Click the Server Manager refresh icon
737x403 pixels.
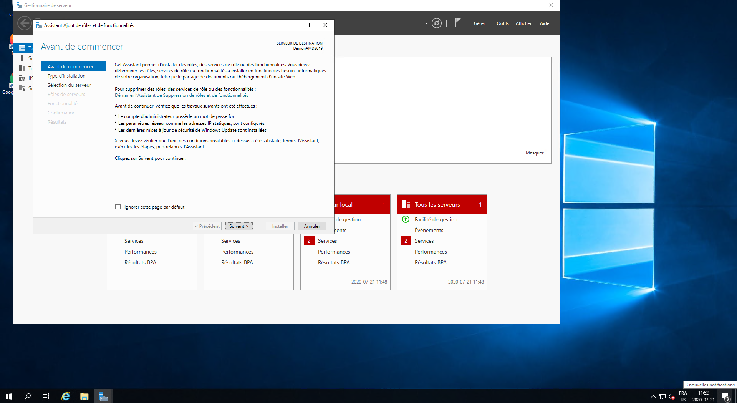pyautogui.click(x=436, y=23)
